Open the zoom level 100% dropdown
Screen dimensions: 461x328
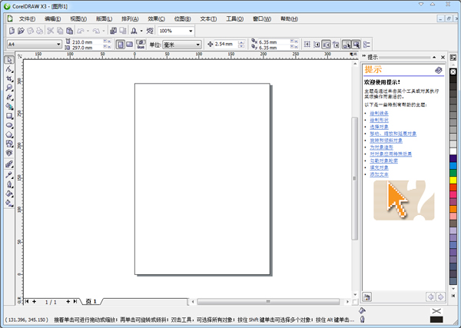191,31
